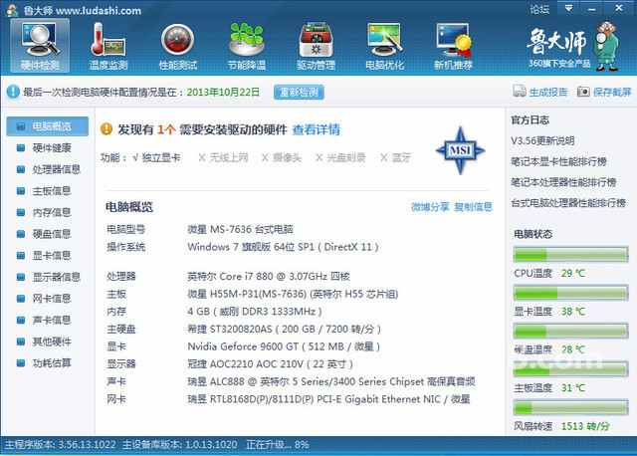This screenshot has height=456, width=637.
Task: Click the 光盘刻录 feature indicator
Action: pyautogui.click(x=340, y=157)
